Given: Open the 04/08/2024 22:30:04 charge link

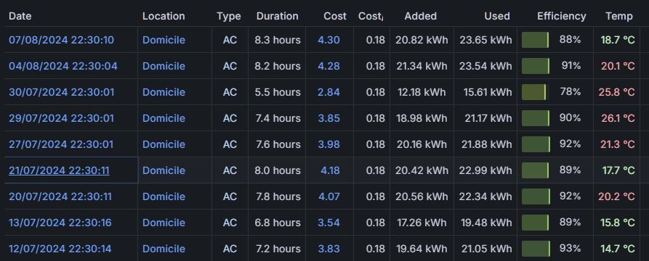Looking at the screenshot, I should pos(63,66).
